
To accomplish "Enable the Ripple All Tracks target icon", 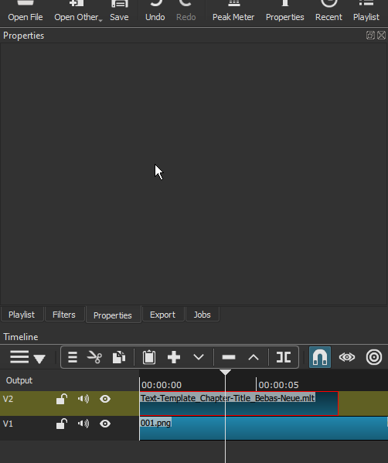I will point(374,357).
